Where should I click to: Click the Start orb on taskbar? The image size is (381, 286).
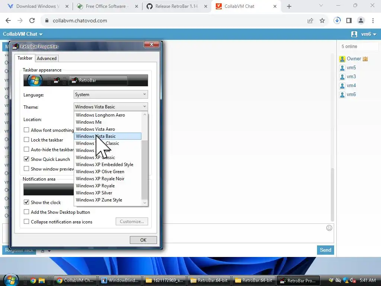(x=11, y=280)
